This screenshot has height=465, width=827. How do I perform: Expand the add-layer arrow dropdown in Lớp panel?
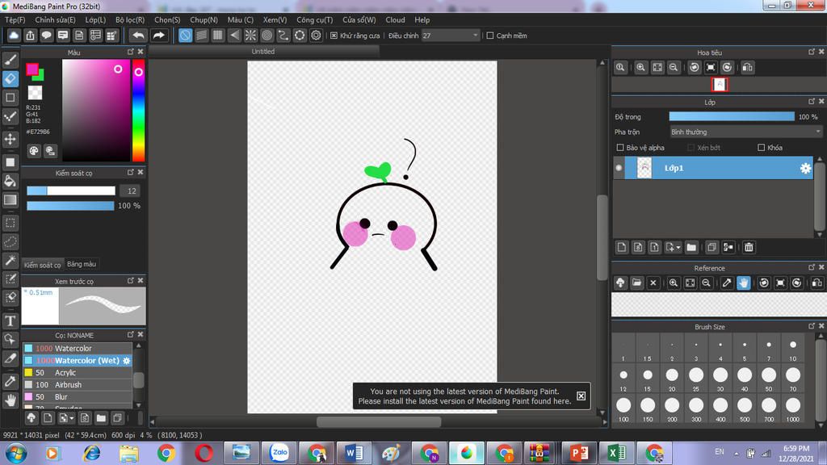point(678,247)
